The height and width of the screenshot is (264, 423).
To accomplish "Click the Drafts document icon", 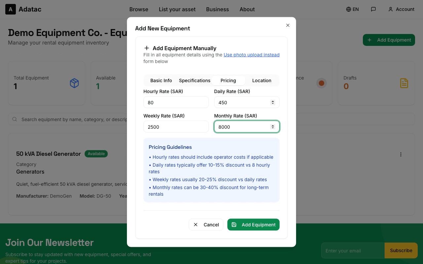I will [x=404, y=83].
